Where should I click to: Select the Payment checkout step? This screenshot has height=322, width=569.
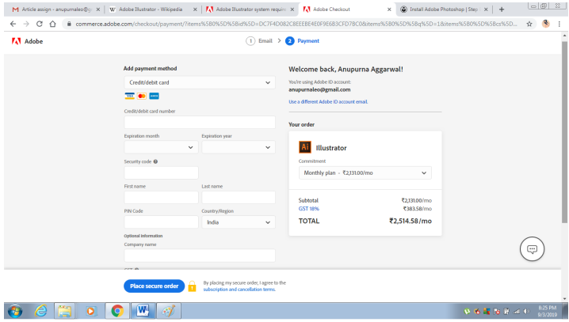click(x=302, y=41)
